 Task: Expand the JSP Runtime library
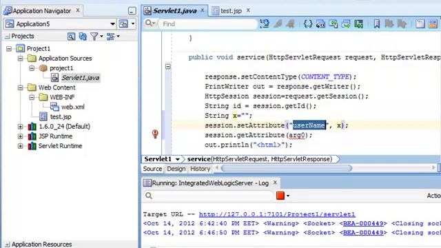(x=20, y=136)
